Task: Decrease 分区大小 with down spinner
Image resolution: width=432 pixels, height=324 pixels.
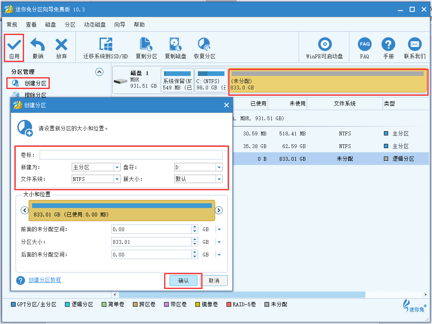Action: [x=195, y=244]
